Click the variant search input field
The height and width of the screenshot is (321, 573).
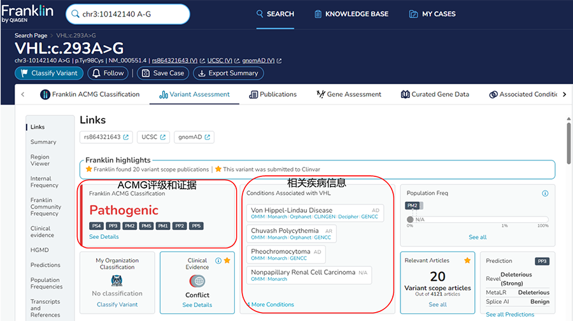click(x=134, y=14)
